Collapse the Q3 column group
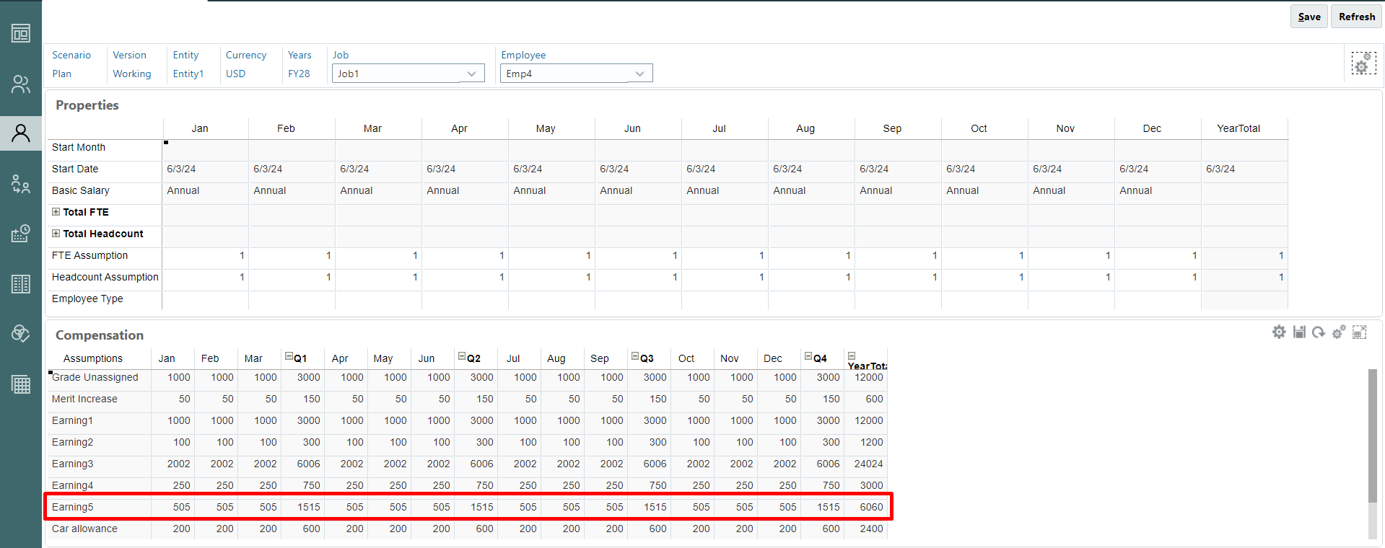 [635, 356]
